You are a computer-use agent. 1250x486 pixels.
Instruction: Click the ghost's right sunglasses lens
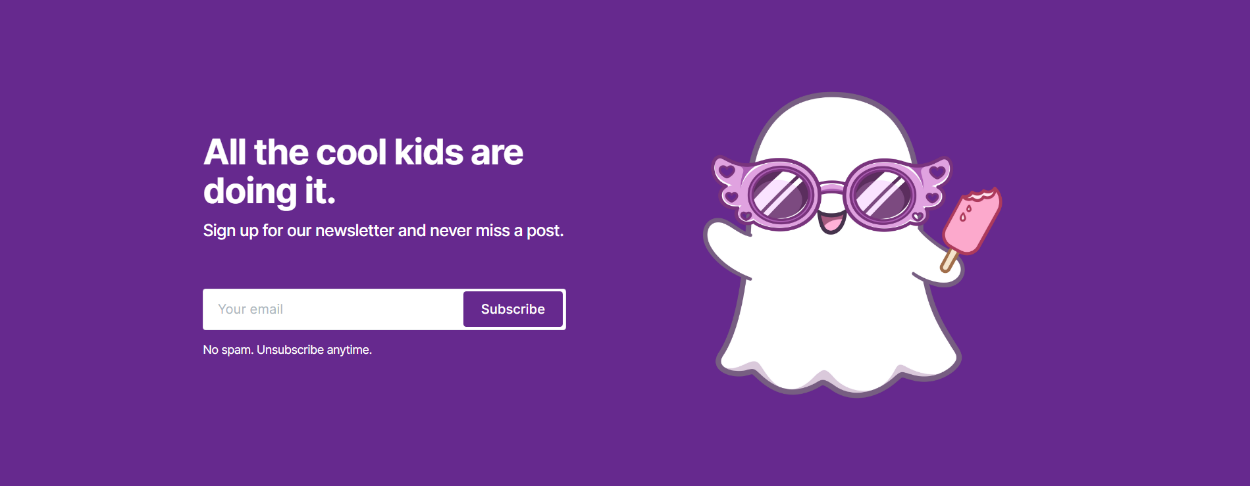(x=882, y=195)
